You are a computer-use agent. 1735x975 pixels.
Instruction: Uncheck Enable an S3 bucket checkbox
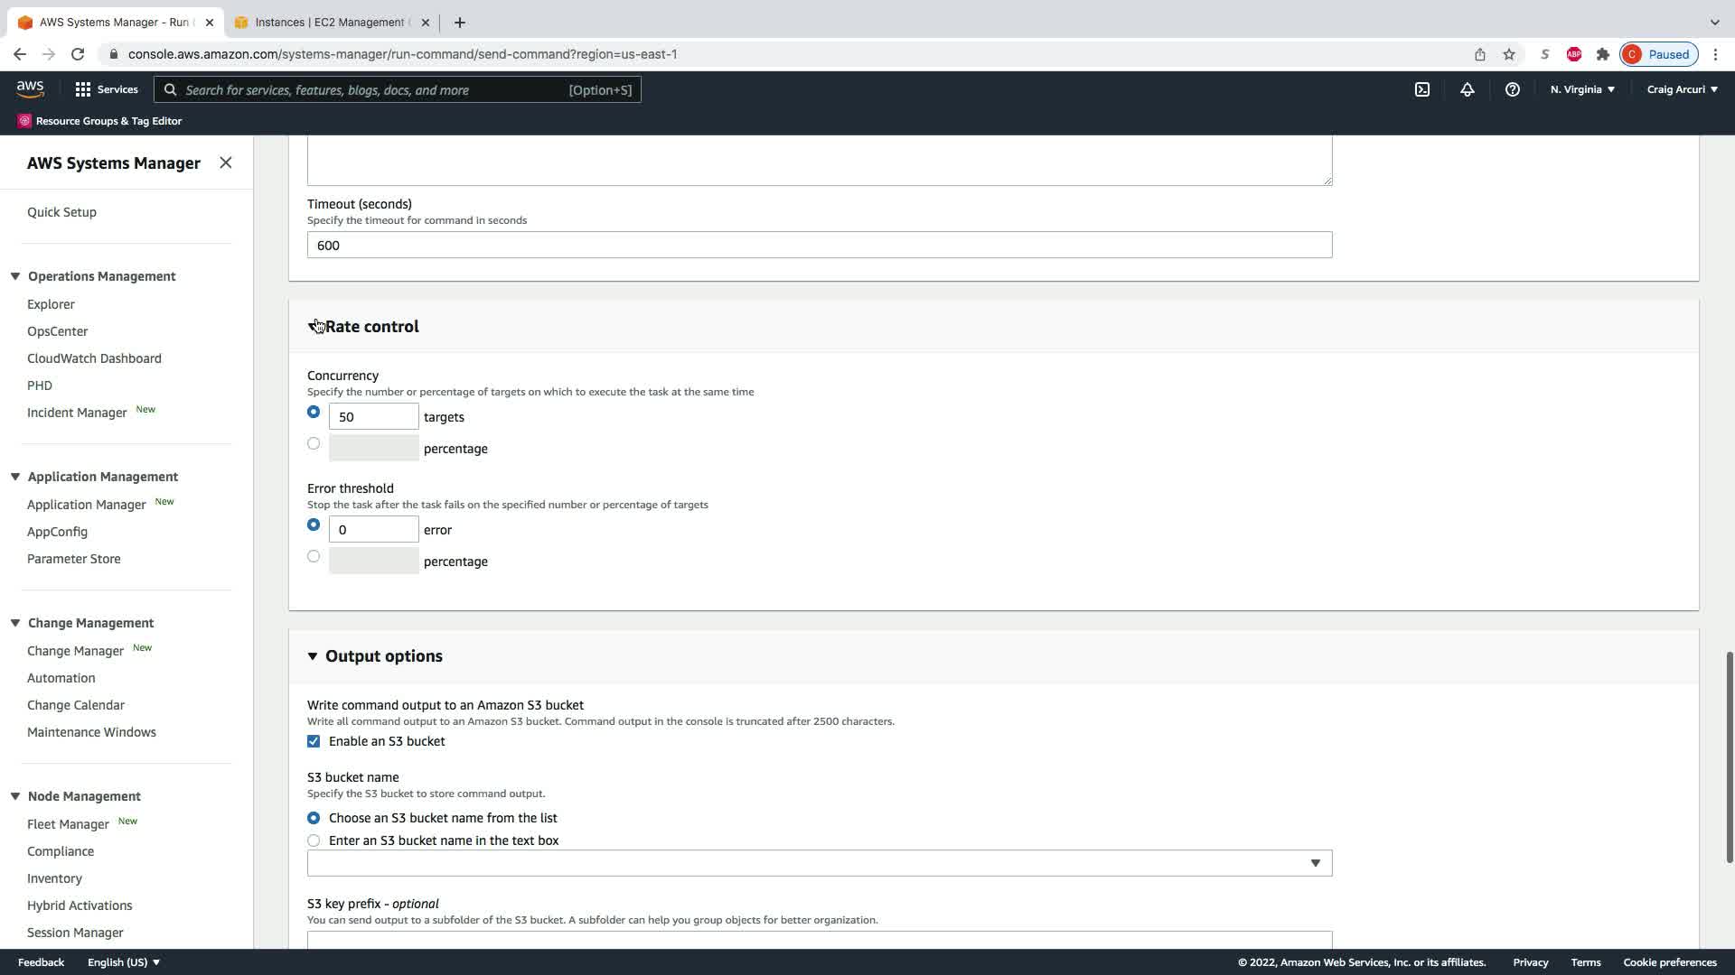[x=314, y=741]
